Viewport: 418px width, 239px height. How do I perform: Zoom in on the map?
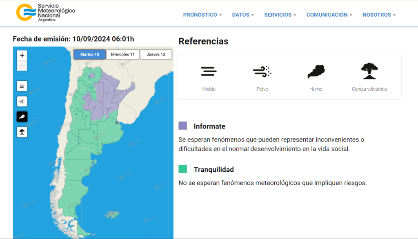pos(22,55)
